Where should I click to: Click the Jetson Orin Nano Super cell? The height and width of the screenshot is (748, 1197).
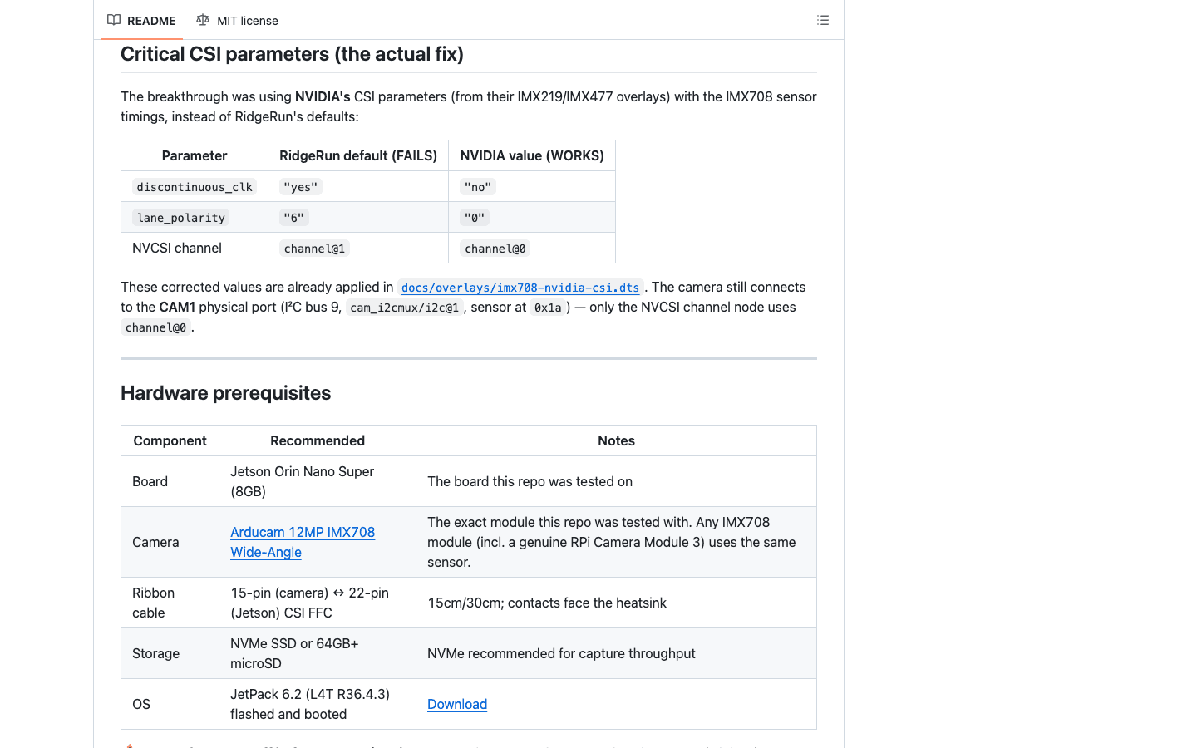318,481
